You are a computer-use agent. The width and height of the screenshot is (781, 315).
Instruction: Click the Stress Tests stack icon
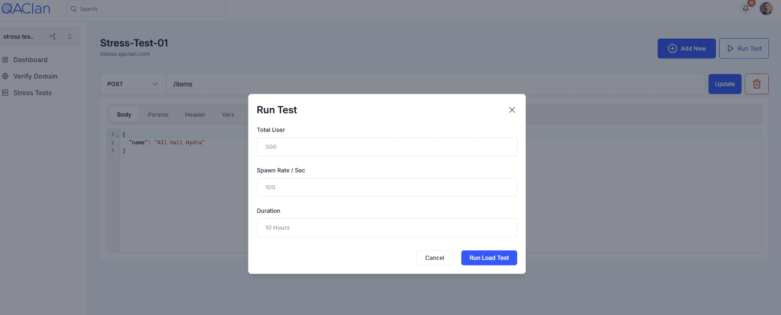5,93
